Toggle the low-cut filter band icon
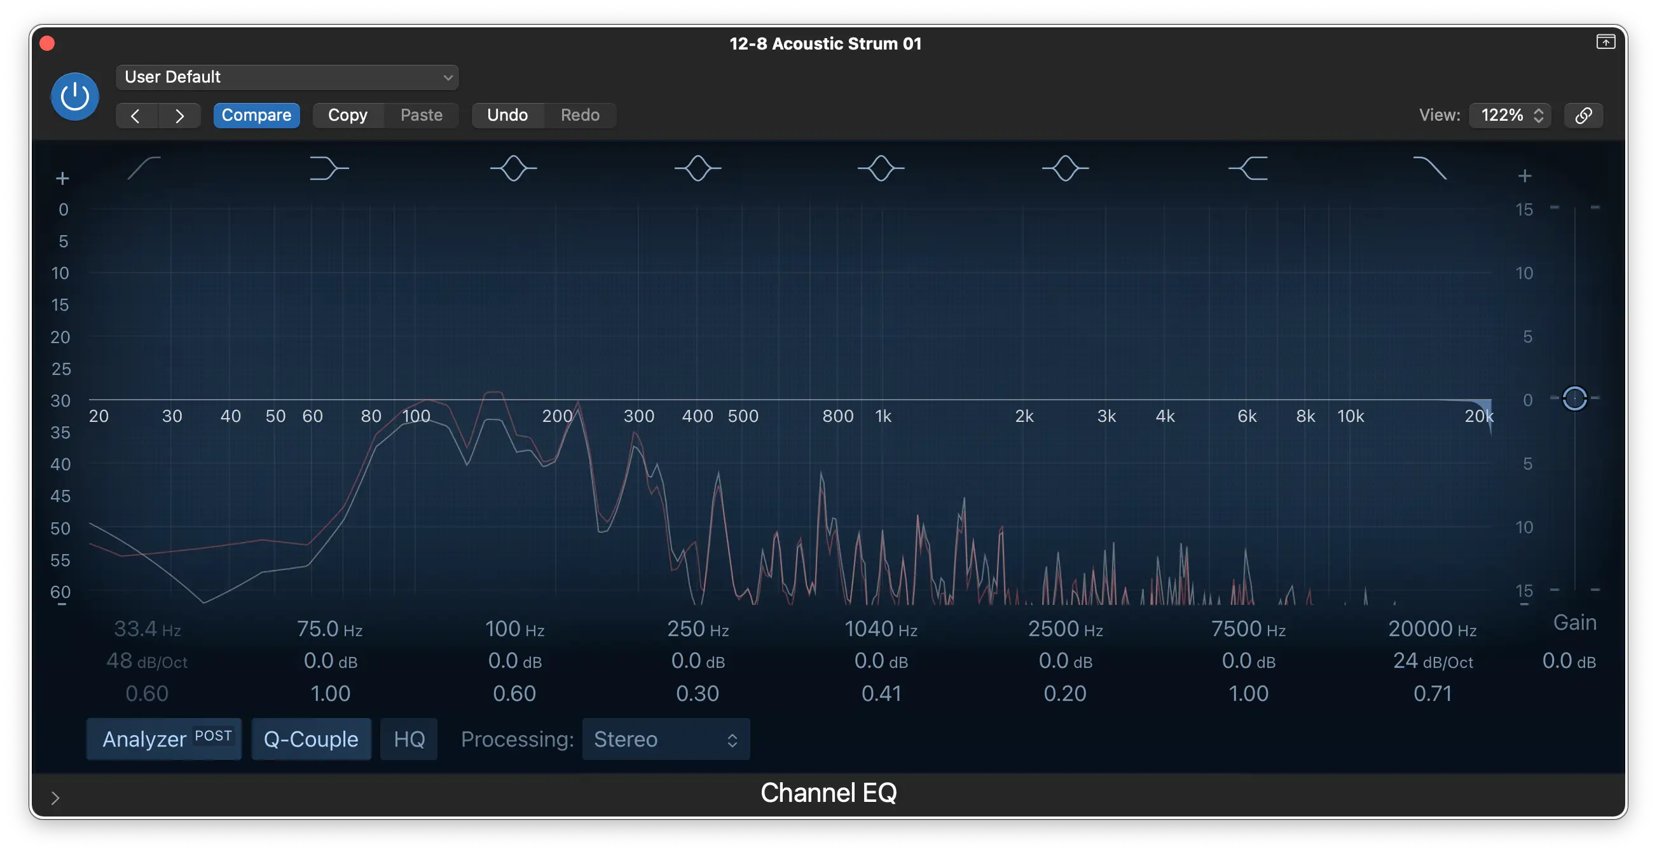The height and width of the screenshot is (854, 1657). pyautogui.click(x=144, y=168)
